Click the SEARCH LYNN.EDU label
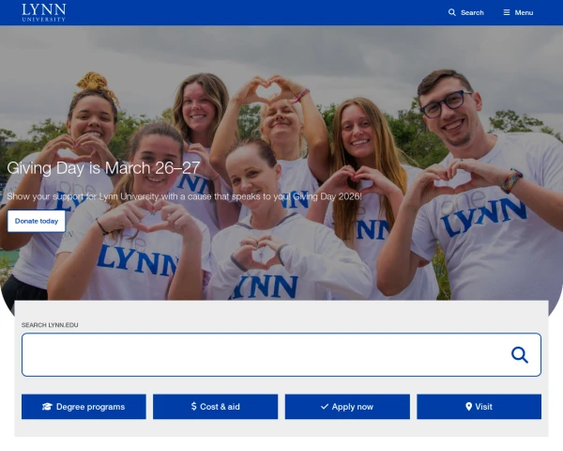 pos(50,325)
